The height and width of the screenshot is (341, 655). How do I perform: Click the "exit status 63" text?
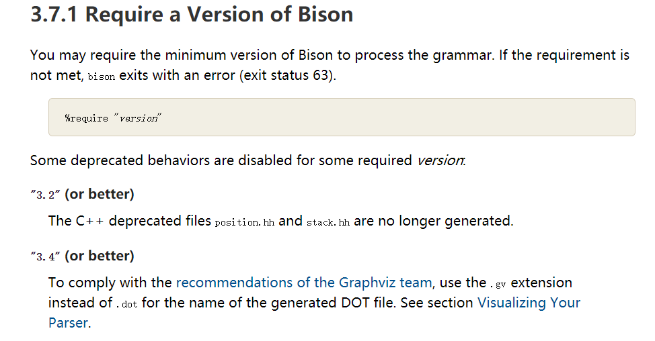coord(291,75)
